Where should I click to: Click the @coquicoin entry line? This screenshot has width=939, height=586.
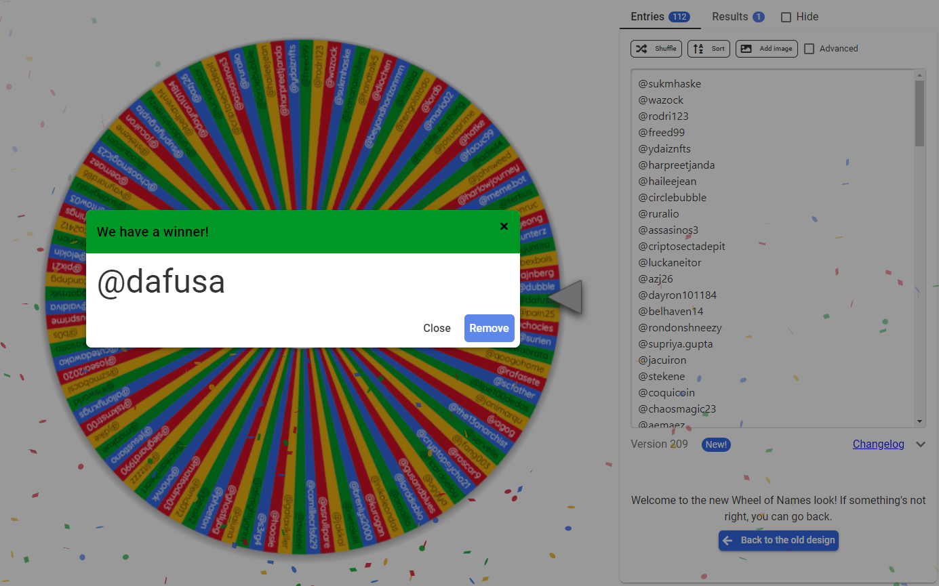[667, 393]
